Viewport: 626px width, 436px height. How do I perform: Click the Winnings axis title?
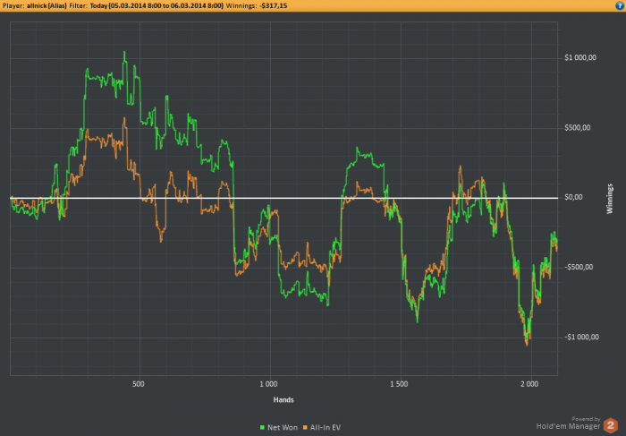pos(610,199)
